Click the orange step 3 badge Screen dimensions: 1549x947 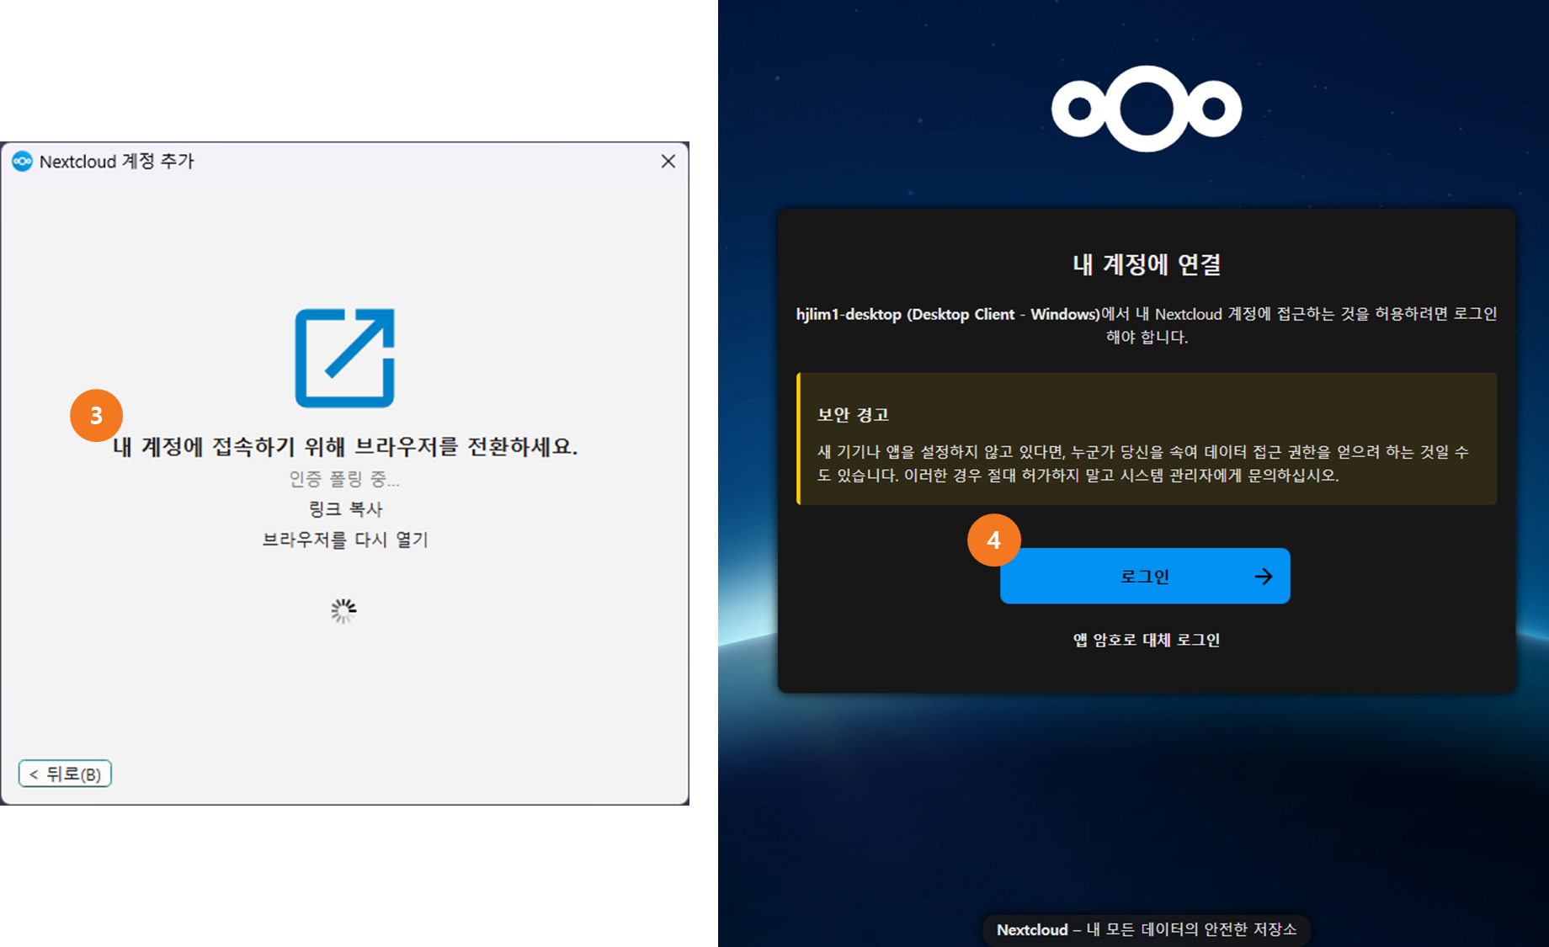pyautogui.click(x=96, y=415)
